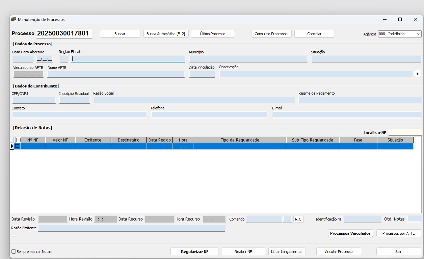
Task: Tick the checkbox in the first grid row
Action: click(17, 146)
